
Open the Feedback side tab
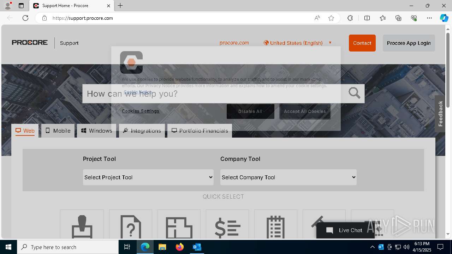tap(440, 114)
